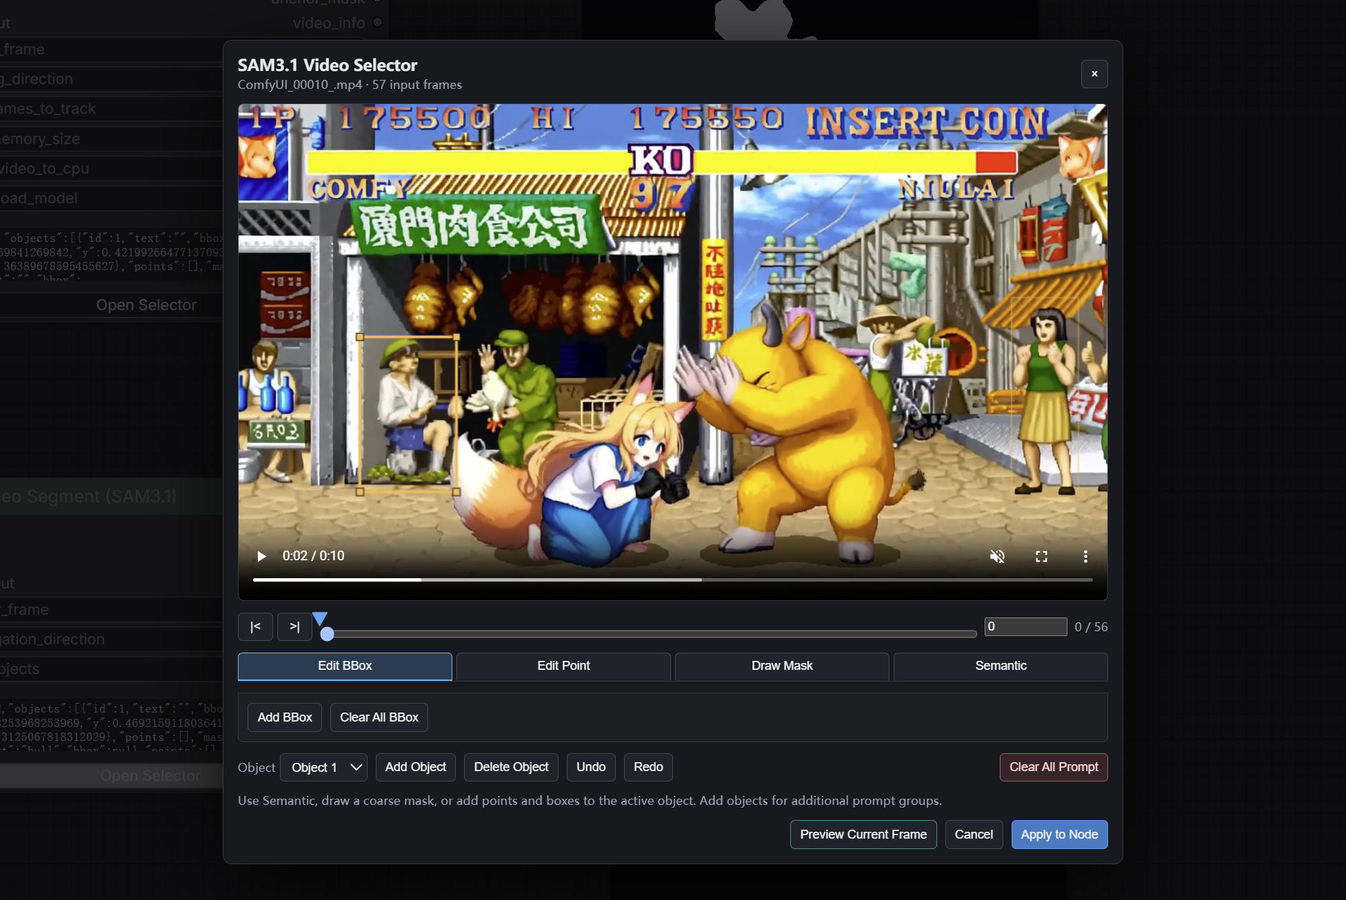Click the hint text starting "Use Semantic, draw"
Viewport: 1346px width, 900px height.
[x=590, y=801]
